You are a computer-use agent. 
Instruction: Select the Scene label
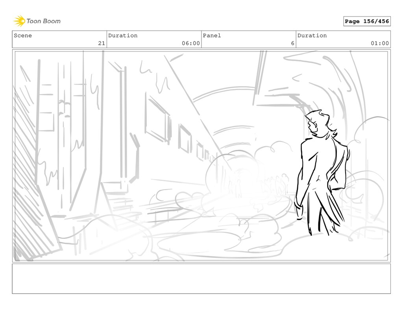click(x=23, y=35)
